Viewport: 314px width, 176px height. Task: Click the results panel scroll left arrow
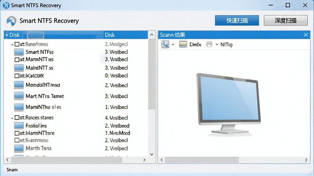coord(162,160)
